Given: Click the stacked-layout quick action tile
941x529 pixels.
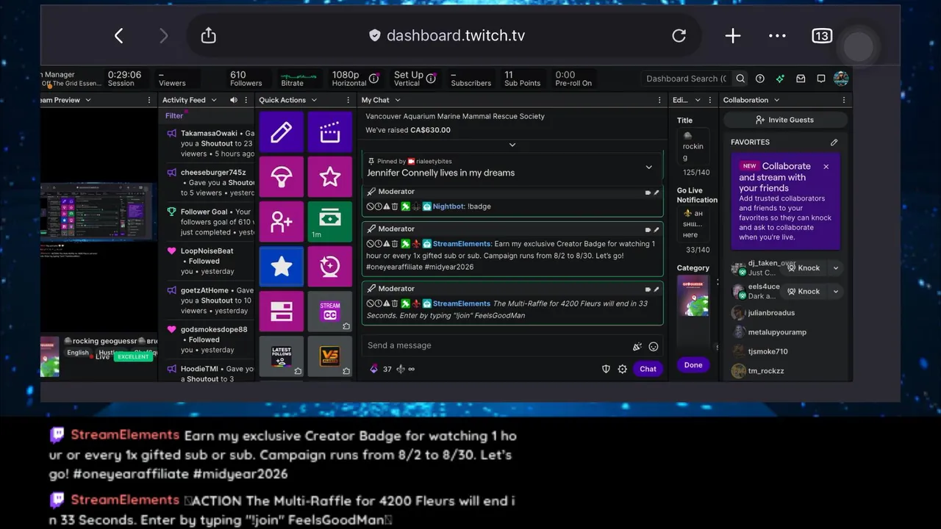Looking at the screenshot, I should [282, 311].
